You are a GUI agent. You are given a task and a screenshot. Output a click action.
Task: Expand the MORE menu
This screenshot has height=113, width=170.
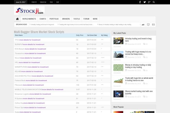tap(95, 19)
